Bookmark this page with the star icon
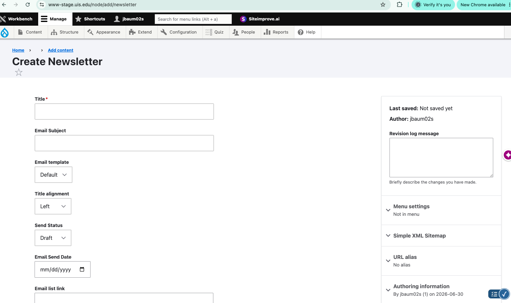The width and height of the screenshot is (511, 303). [x=383, y=5]
